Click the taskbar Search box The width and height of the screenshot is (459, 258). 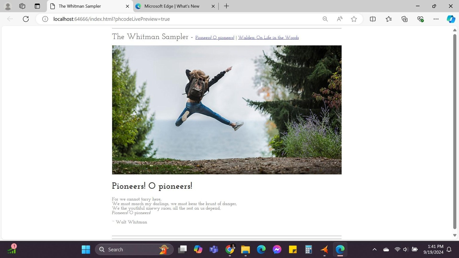(x=134, y=249)
